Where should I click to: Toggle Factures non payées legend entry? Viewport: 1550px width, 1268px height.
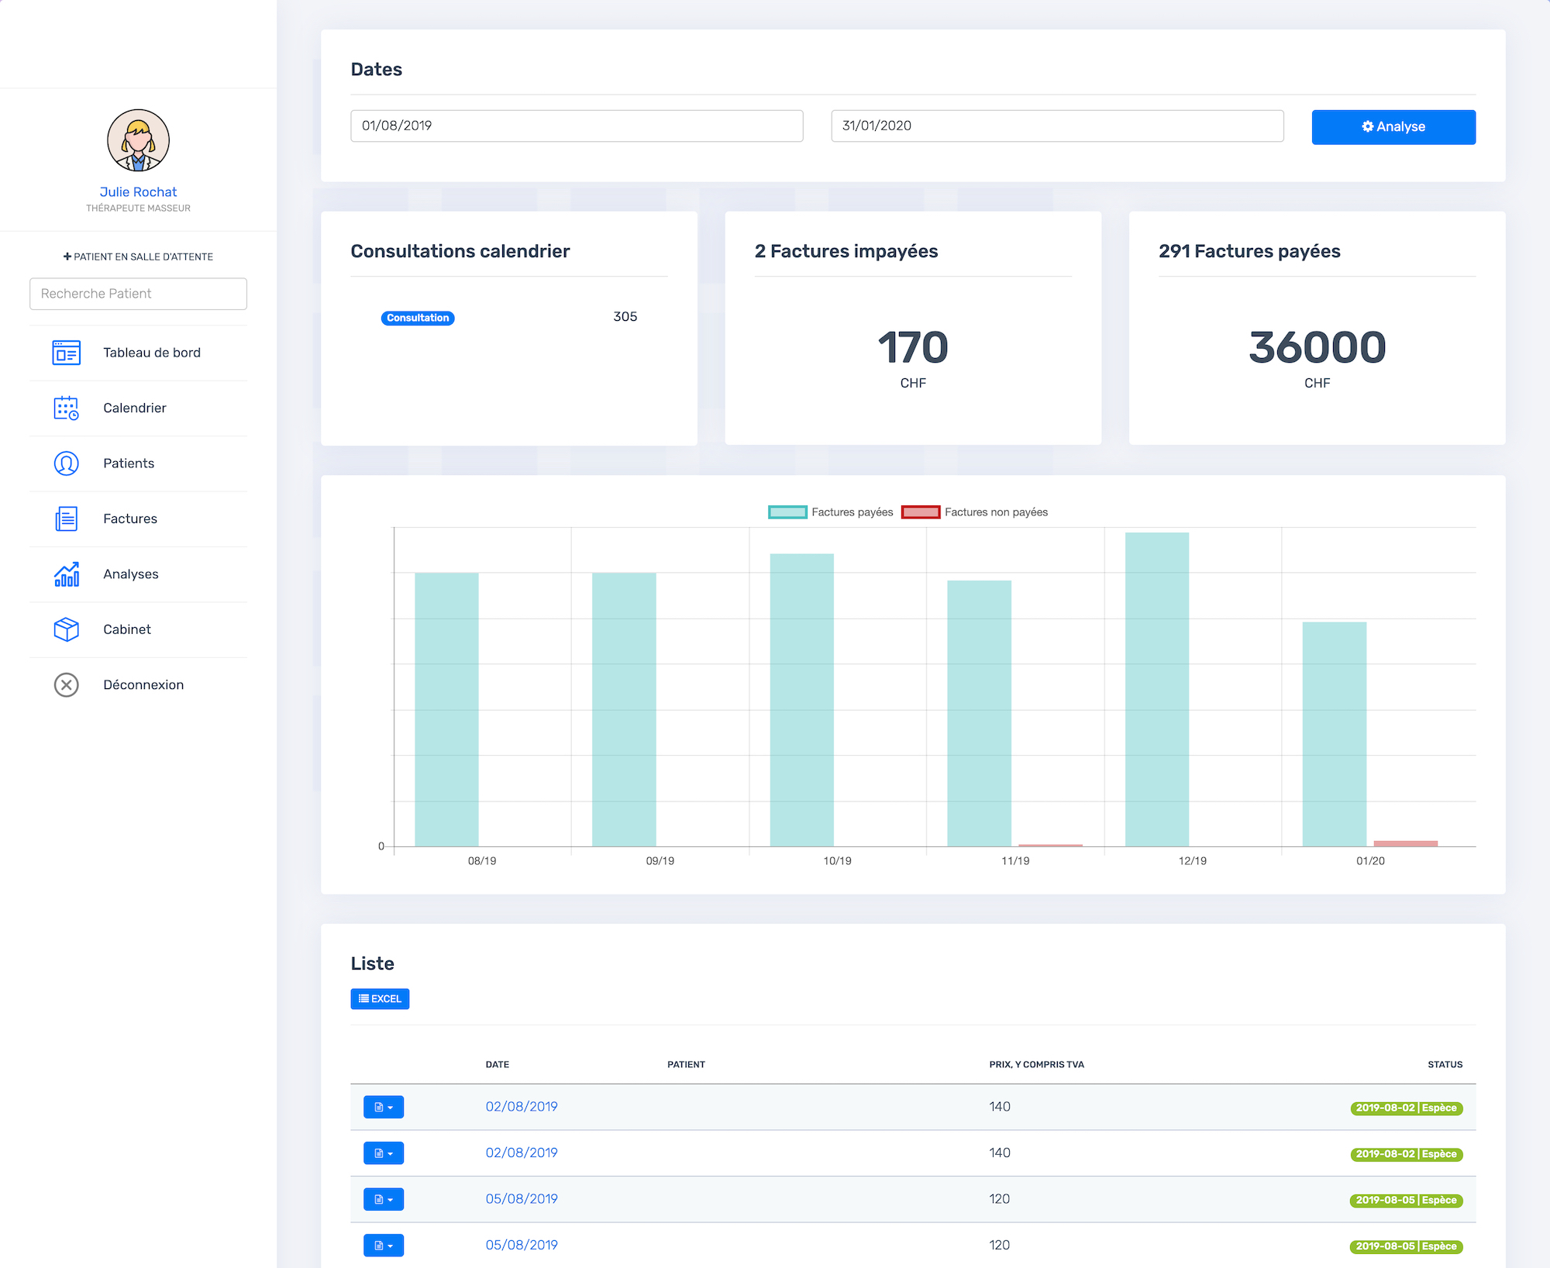pyautogui.click(x=974, y=512)
